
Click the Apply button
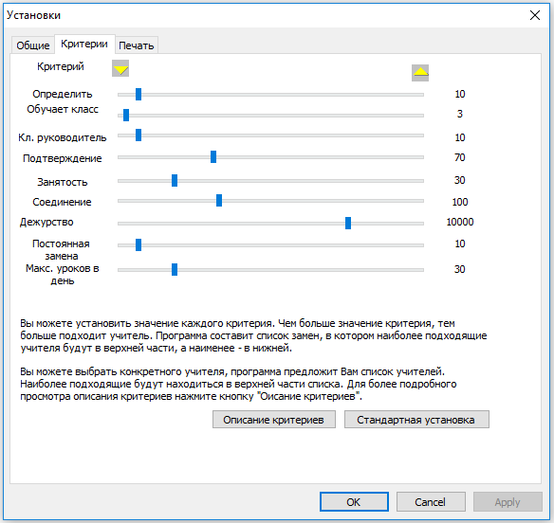(x=508, y=501)
